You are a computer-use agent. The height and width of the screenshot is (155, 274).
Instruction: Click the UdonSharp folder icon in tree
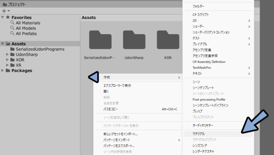[12, 54]
